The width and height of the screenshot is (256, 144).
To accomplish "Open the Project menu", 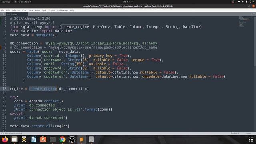I will [52, 10].
